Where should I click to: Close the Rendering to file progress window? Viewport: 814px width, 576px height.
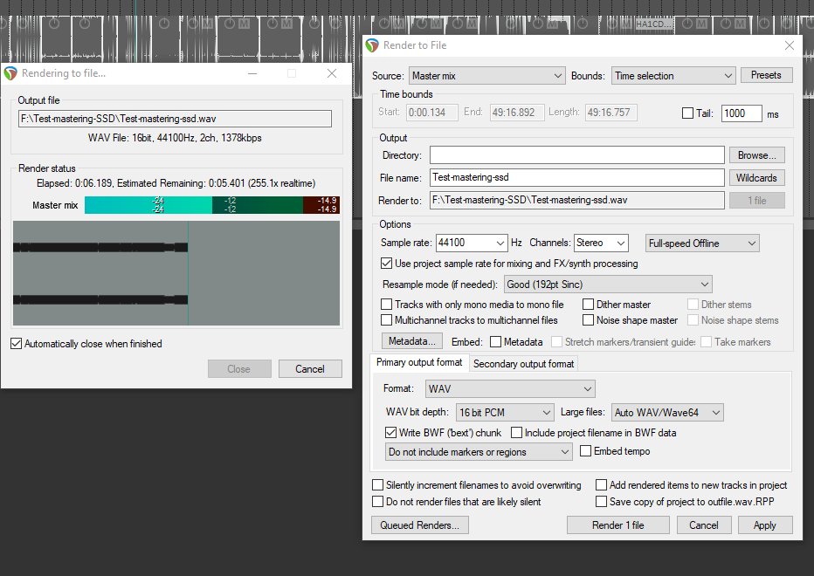[332, 74]
